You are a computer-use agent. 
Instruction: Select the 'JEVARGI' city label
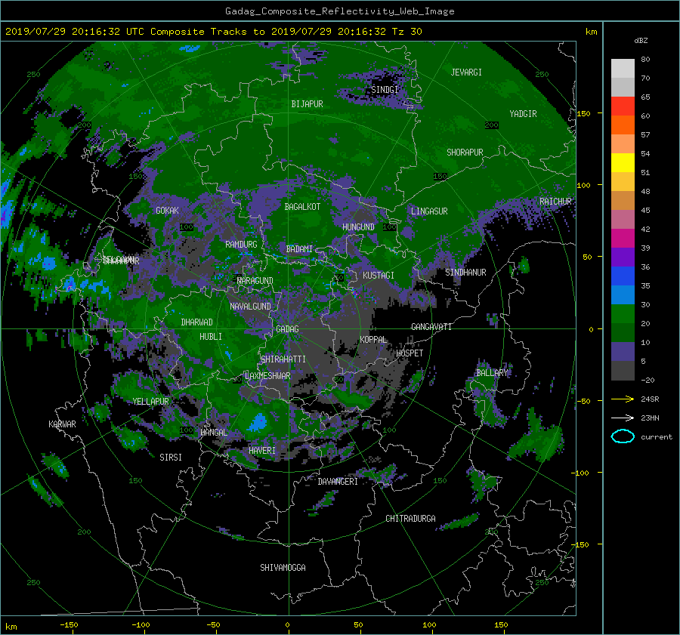466,72
